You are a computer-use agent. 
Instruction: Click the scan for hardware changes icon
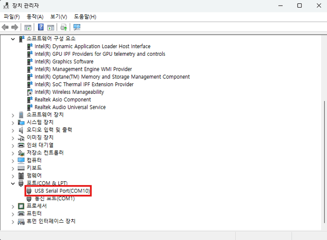pyautogui.click(x=77, y=27)
